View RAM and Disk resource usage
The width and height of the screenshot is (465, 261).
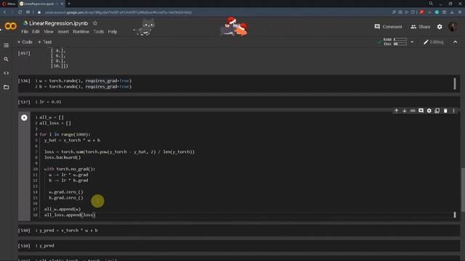click(x=395, y=42)
